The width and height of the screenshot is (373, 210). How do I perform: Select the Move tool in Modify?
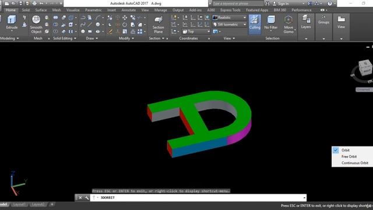pyautogui.click(x=125, y=17)
